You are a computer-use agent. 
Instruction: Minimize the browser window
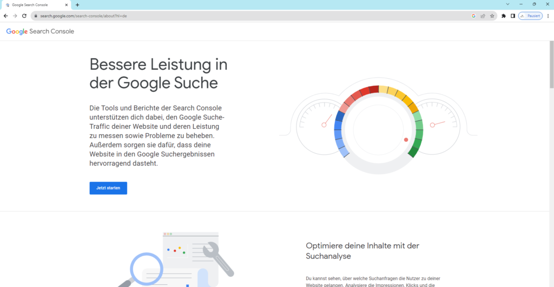pos(521,4)
